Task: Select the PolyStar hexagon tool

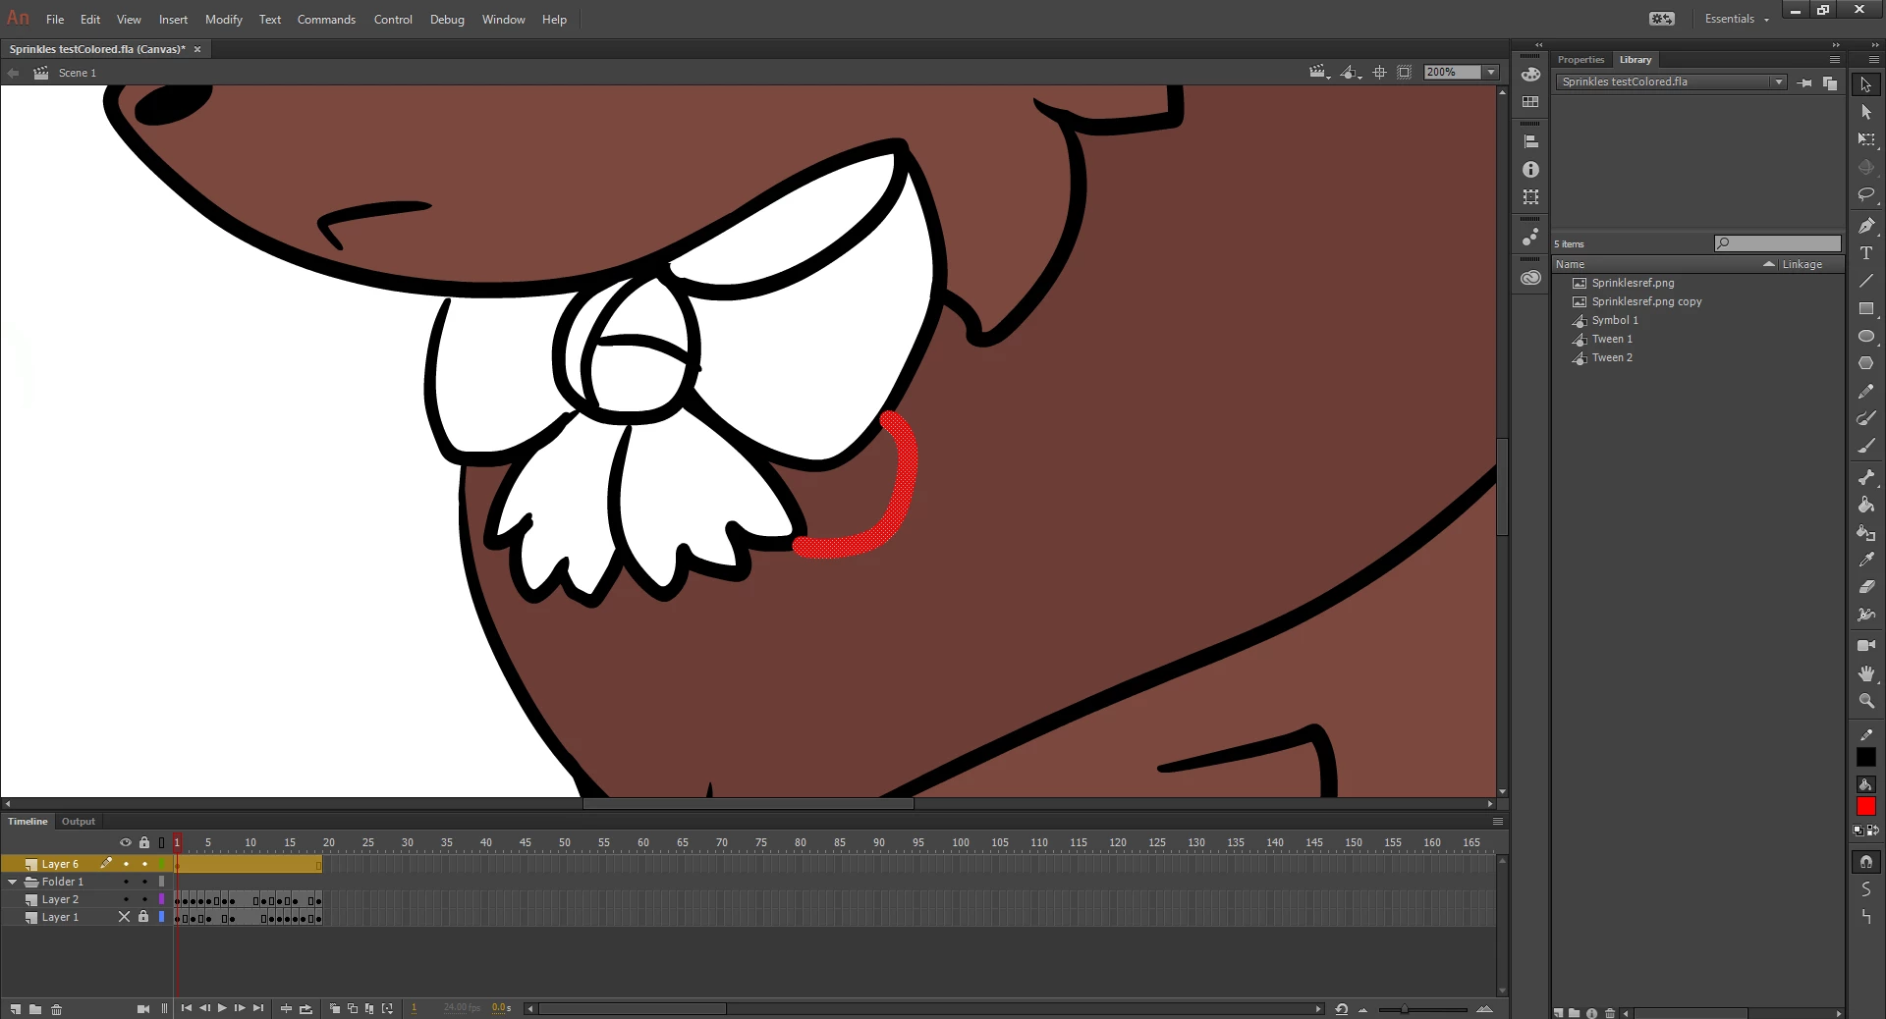Action: point(1866,363)
